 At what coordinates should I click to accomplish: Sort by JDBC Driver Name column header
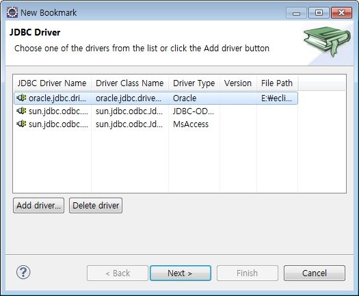52,83
